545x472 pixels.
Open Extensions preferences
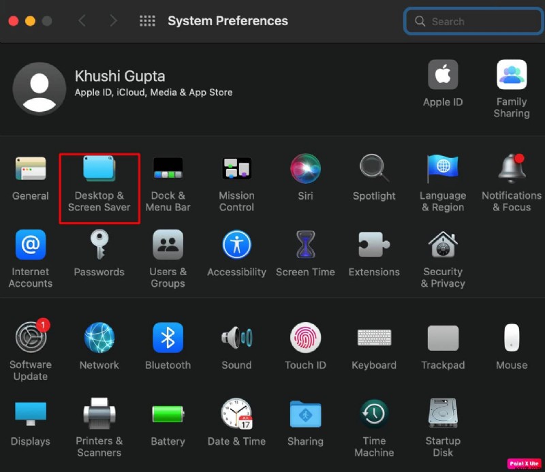click(374, 245)
